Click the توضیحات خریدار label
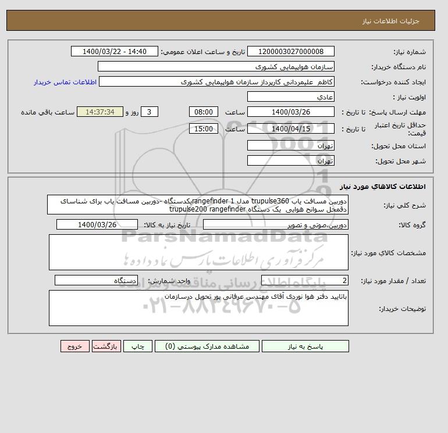 (402, 309)
